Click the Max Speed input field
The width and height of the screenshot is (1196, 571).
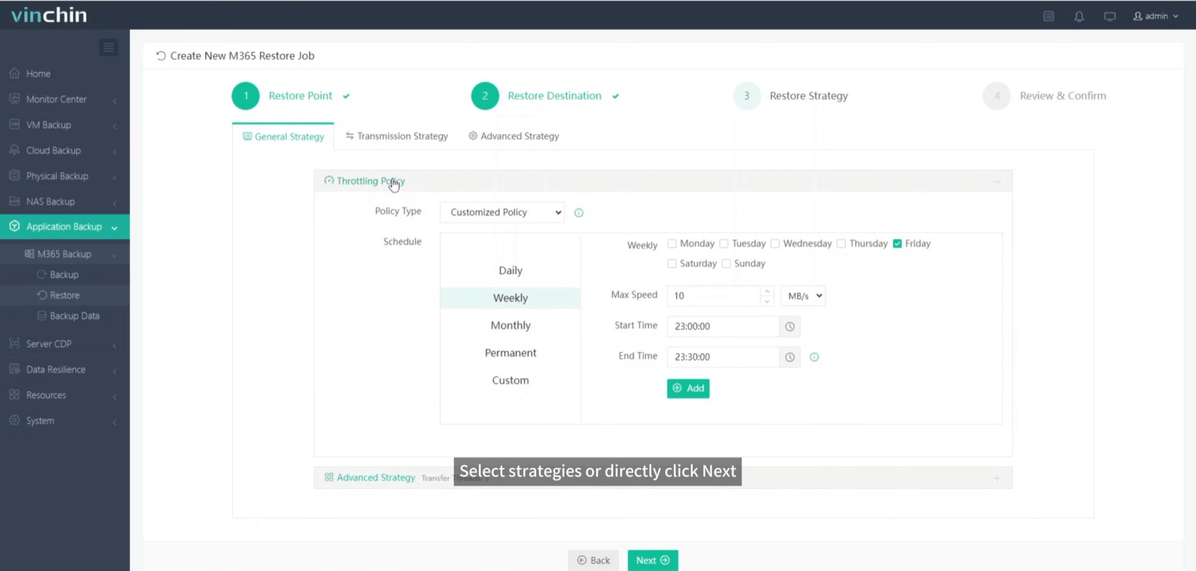[x=713, y=296]
